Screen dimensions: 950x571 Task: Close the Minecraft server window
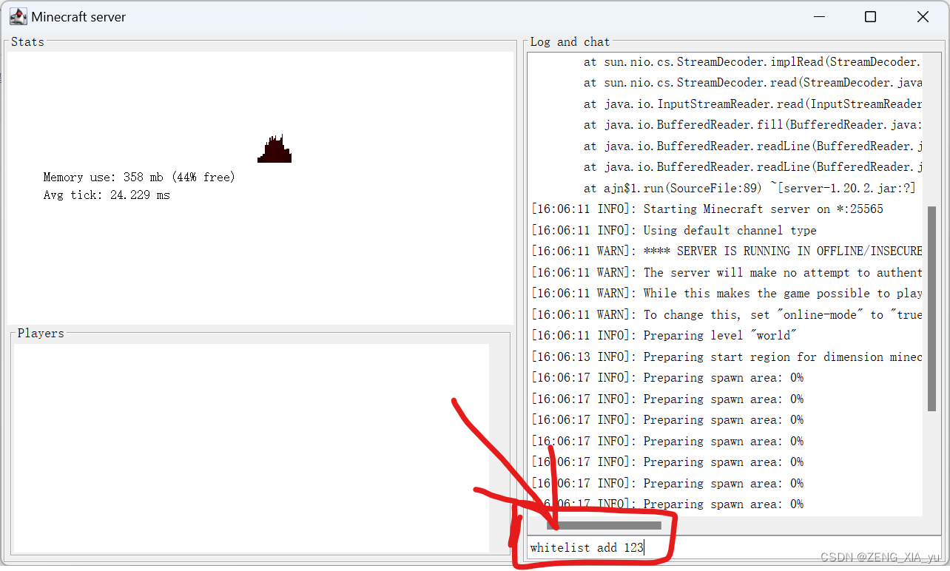coord(923,16)
